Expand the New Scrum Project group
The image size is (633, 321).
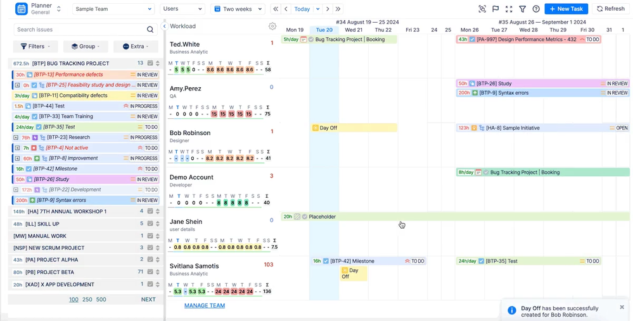[157, 248]
